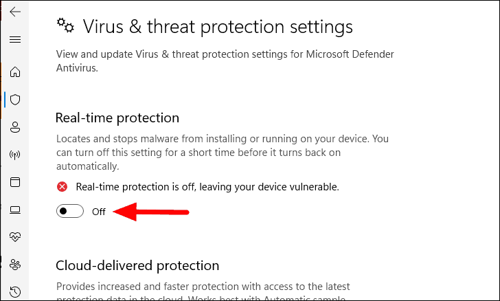Click the real-time protection is off warning text

(207, 187)
